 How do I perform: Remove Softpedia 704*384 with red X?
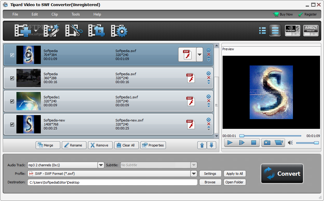[x=209, y=55]
